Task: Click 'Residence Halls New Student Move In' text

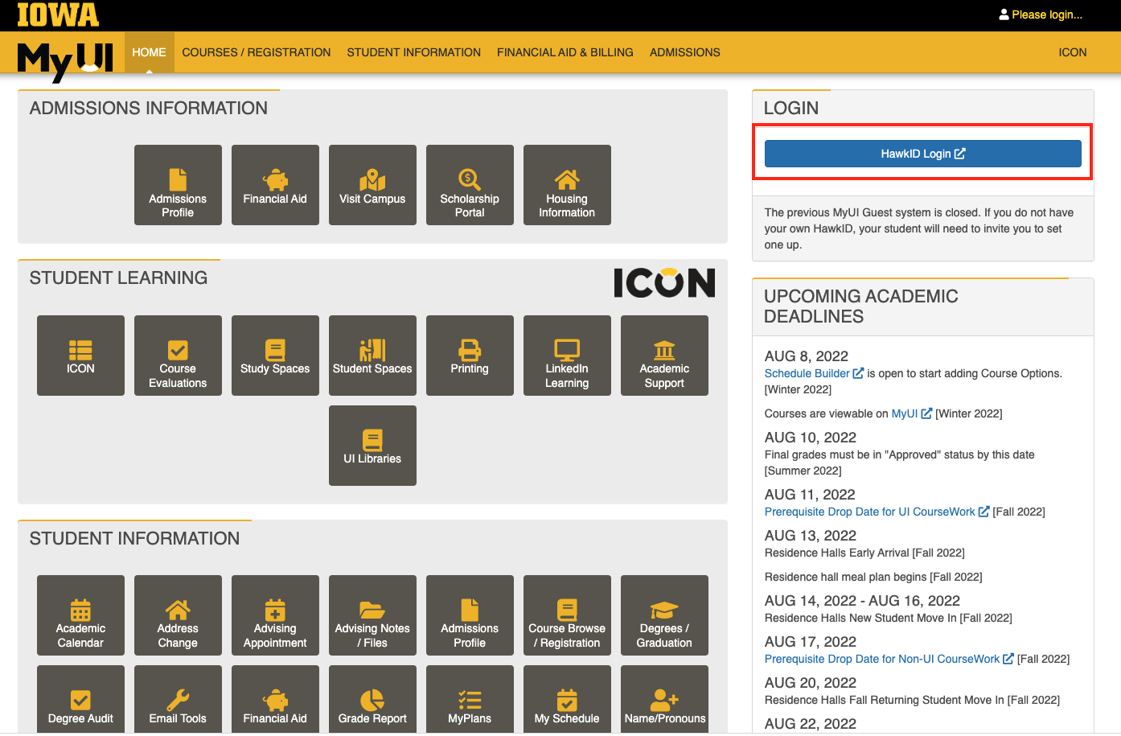Action: pyautogui.click(x=860, y=618)
